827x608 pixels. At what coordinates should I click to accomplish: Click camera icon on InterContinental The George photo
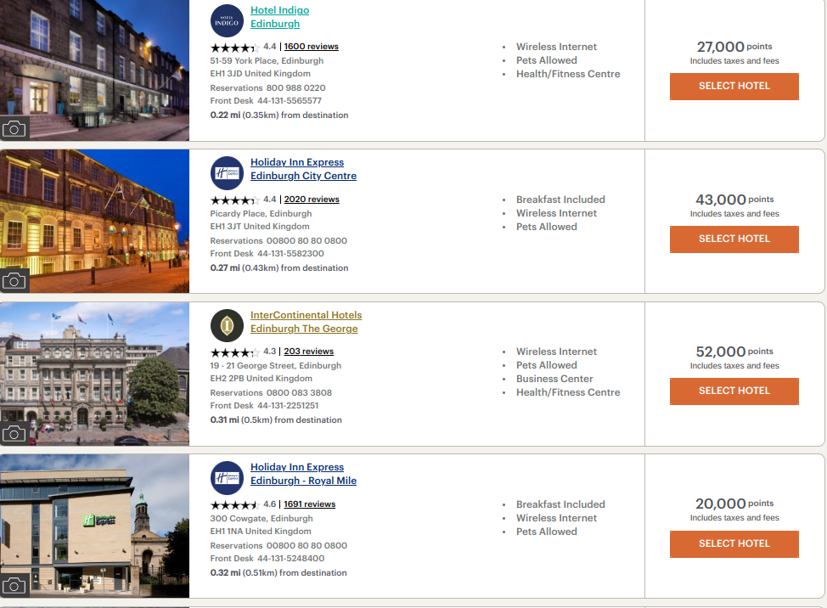(14, 433)
